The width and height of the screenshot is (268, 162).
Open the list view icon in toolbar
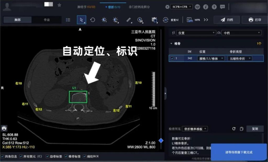click(68, 20)
